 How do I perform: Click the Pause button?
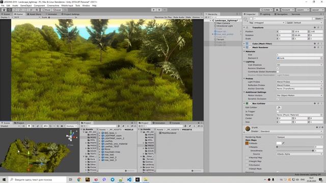point(159,10)
